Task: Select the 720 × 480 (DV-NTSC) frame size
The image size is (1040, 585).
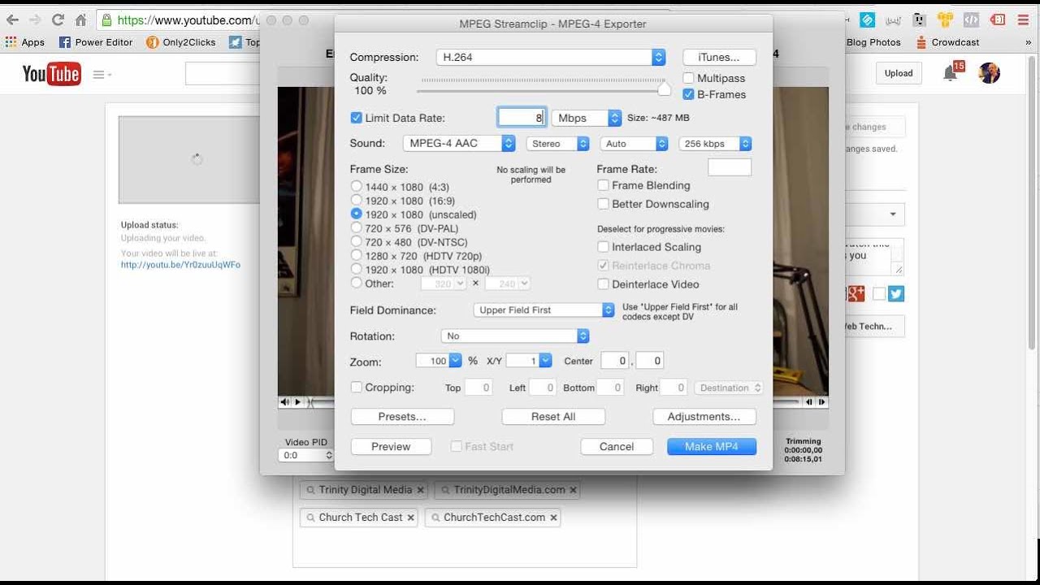Action: [x=356, y=241]
